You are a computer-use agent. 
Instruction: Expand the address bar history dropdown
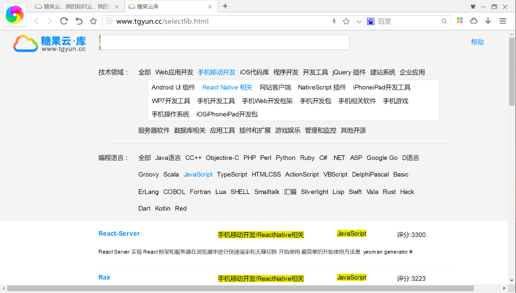pyautogui.click(x=359, y=22)
